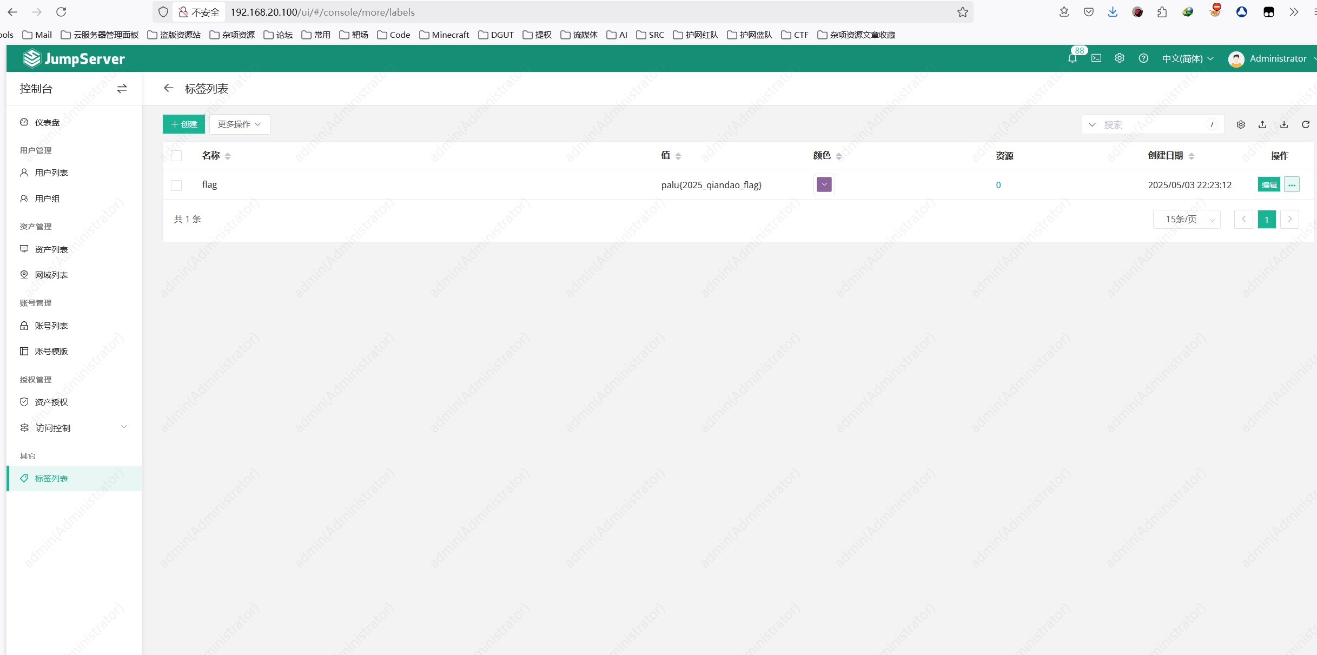Open the 中文(简体) language dropdown
Image resolution: width=1317 pixels, height=655 pixels.
point(1188,58)
